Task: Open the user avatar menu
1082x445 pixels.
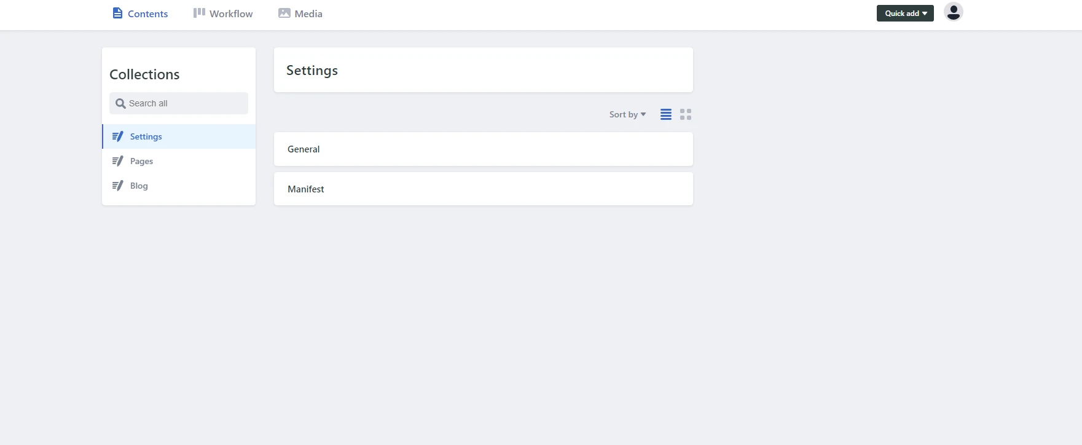Action: [x=953, y=12]
